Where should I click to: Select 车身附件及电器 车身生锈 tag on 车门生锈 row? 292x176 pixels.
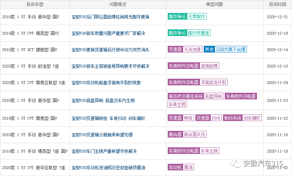(193, 150)
